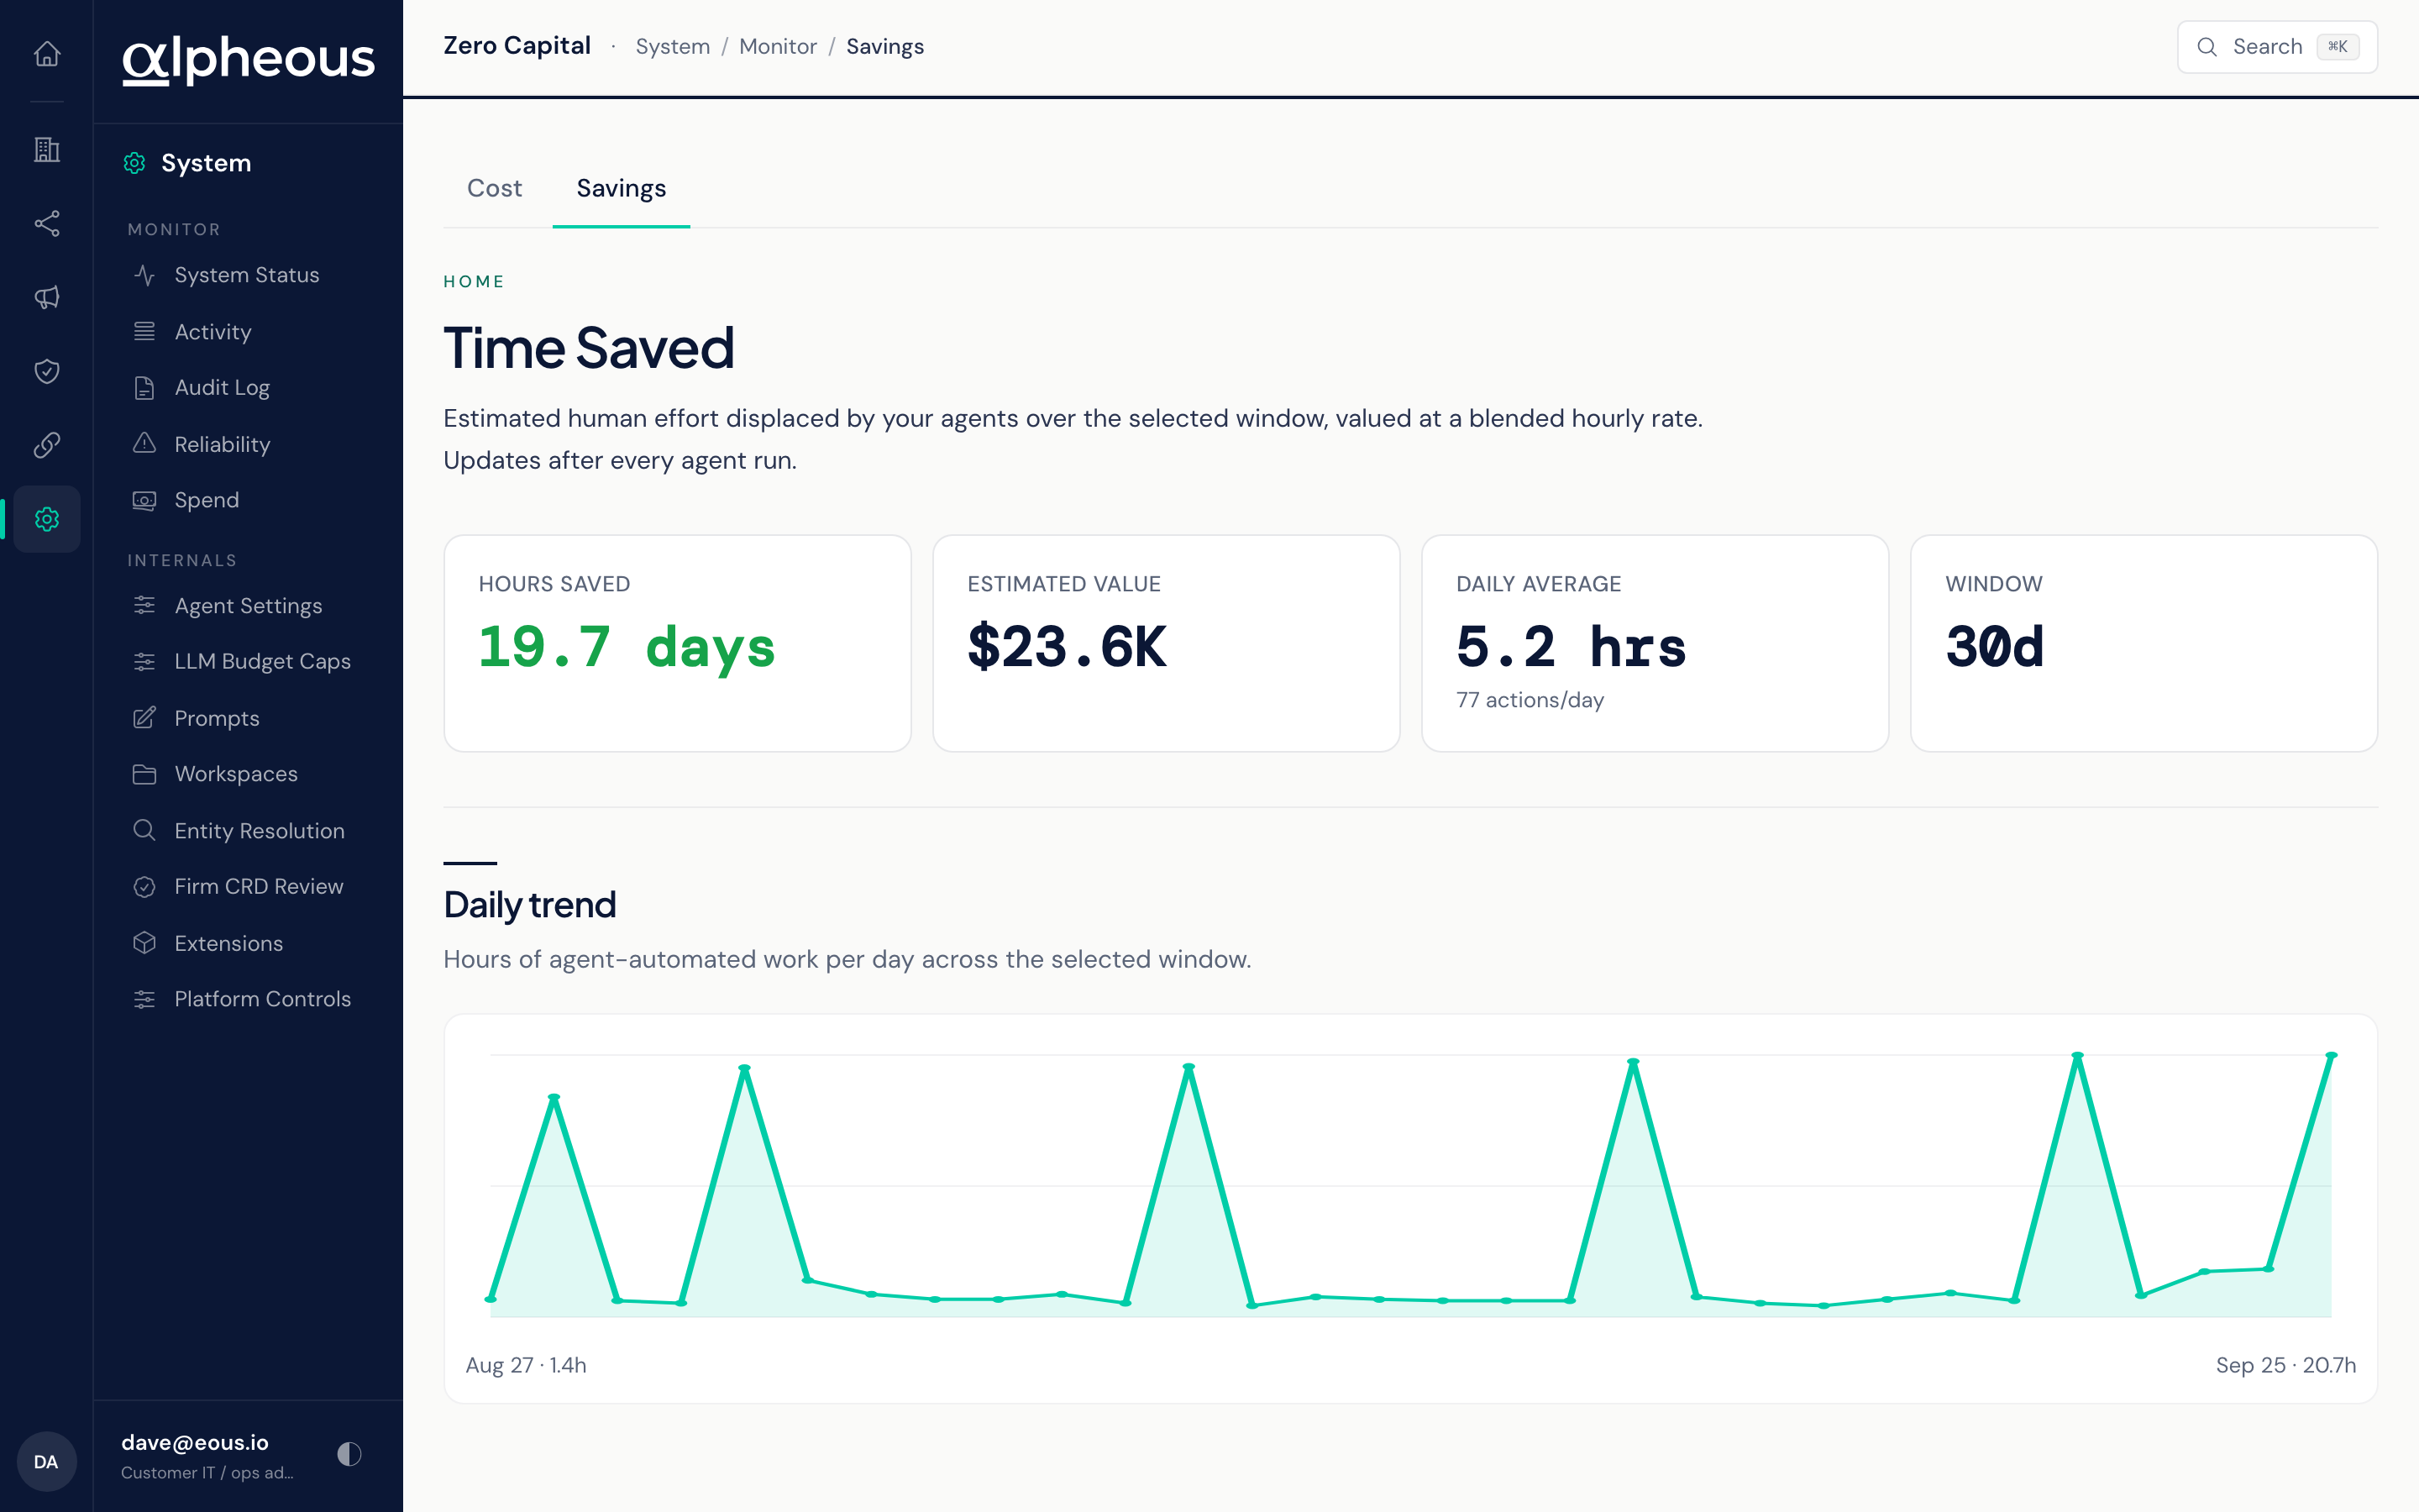Select the Savings tab

coord(621,188)
